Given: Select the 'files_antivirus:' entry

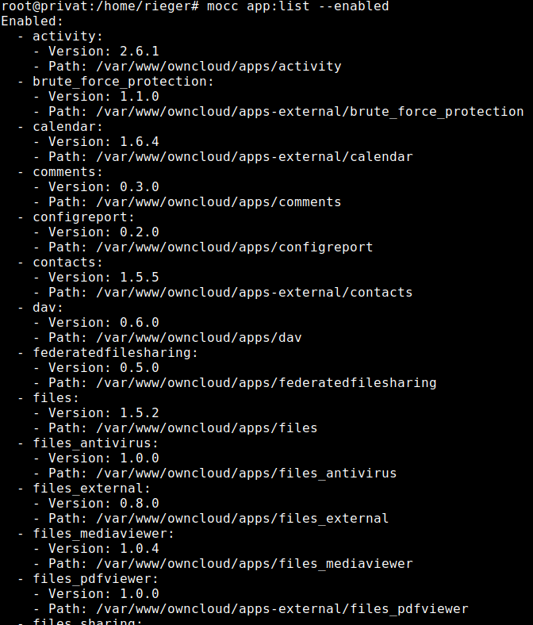Looking at the screenshot, I should click(x=96, y=443).
